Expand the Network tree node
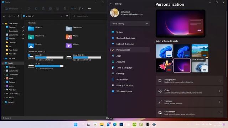 click(x=3, y=102)
